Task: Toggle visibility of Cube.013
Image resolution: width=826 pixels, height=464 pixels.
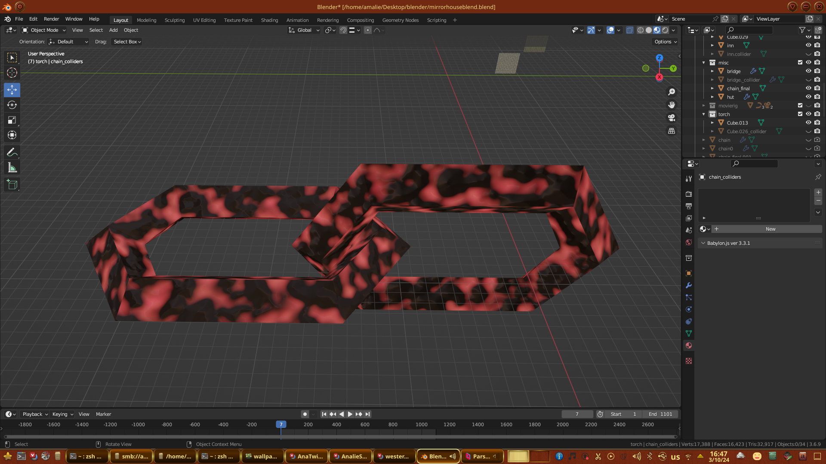Action: (x=808, y=123)
